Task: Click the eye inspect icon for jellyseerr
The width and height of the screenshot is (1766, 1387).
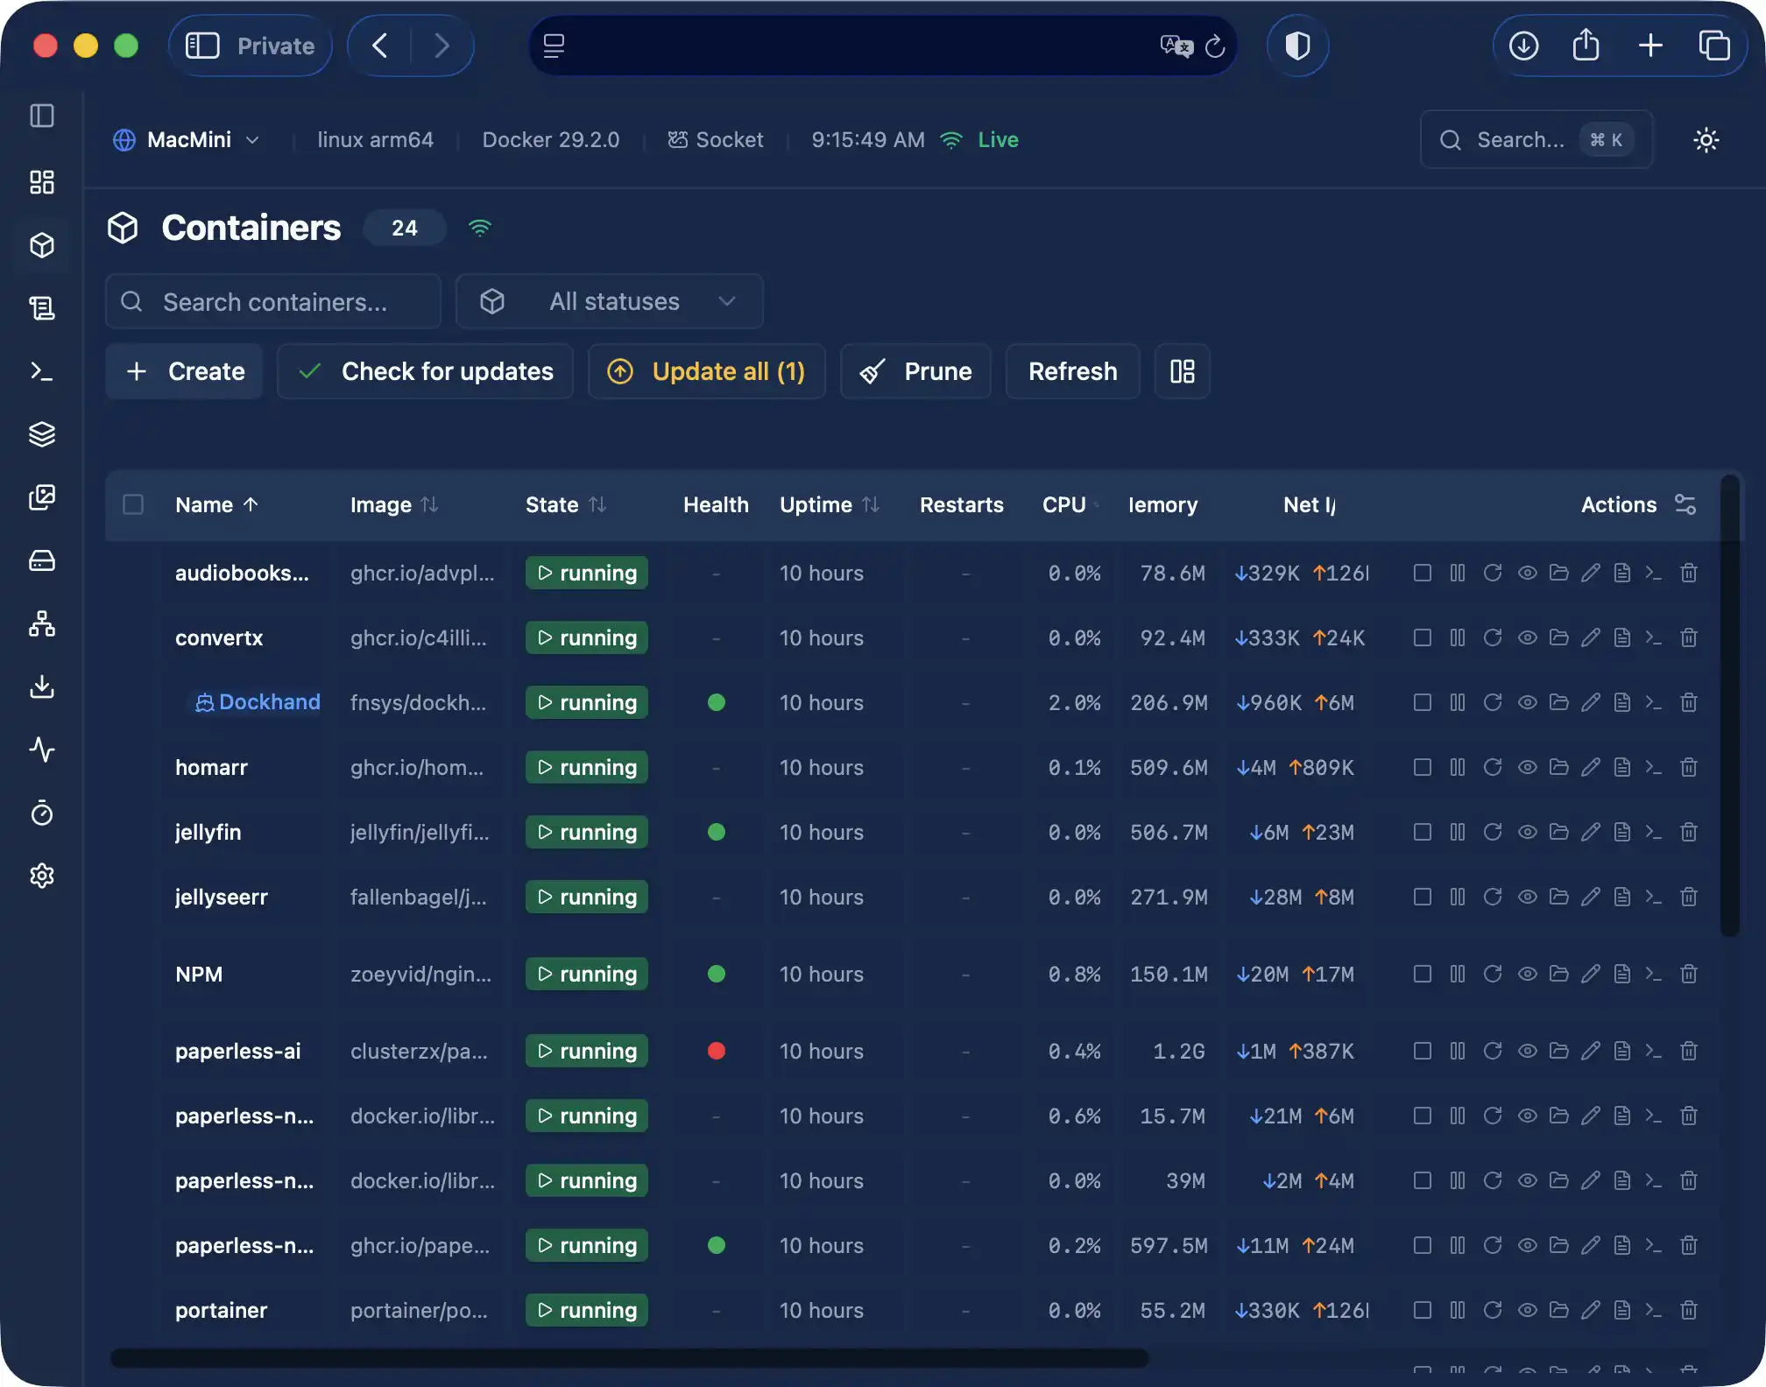Action: [x=1527, y=897]
